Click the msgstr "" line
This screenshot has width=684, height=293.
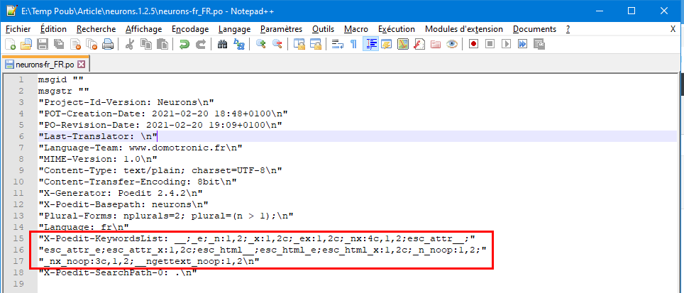pyautogui.click(x=64, y=91)
